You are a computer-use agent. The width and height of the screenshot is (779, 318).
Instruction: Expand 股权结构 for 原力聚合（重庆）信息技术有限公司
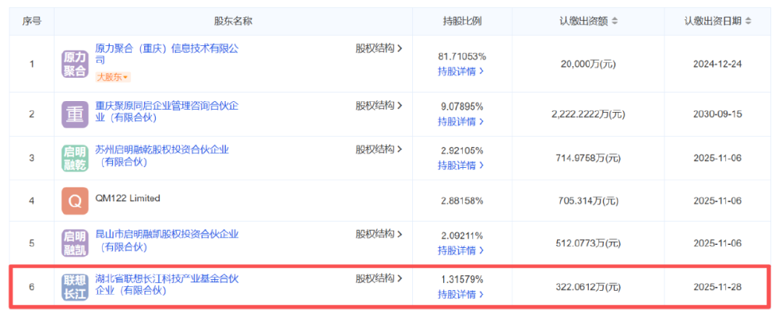click(379, 48)
